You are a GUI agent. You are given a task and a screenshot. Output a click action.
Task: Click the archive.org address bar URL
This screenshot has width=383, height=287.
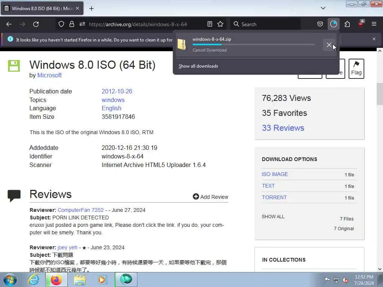pos(138,24)
